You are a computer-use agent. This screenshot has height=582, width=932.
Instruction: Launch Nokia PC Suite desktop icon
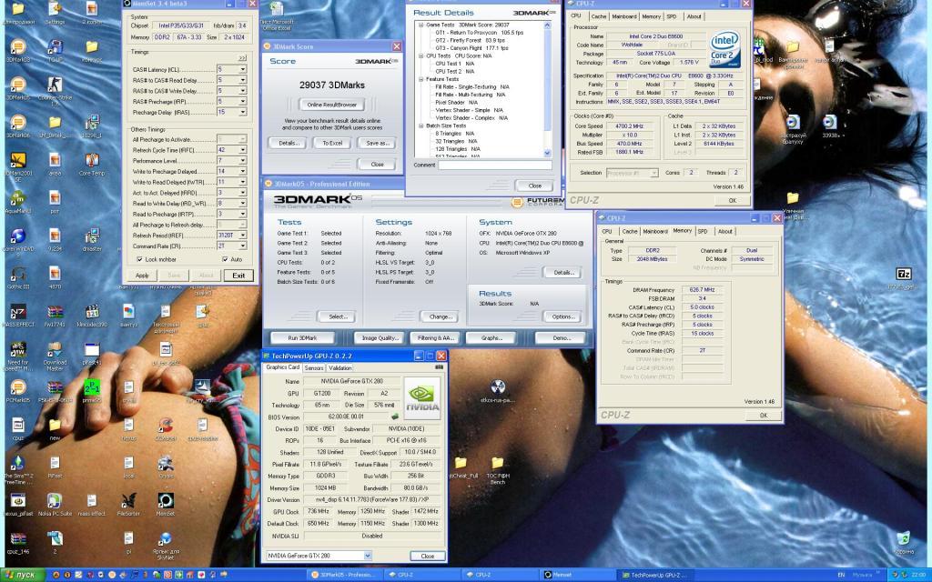[55, 501]
